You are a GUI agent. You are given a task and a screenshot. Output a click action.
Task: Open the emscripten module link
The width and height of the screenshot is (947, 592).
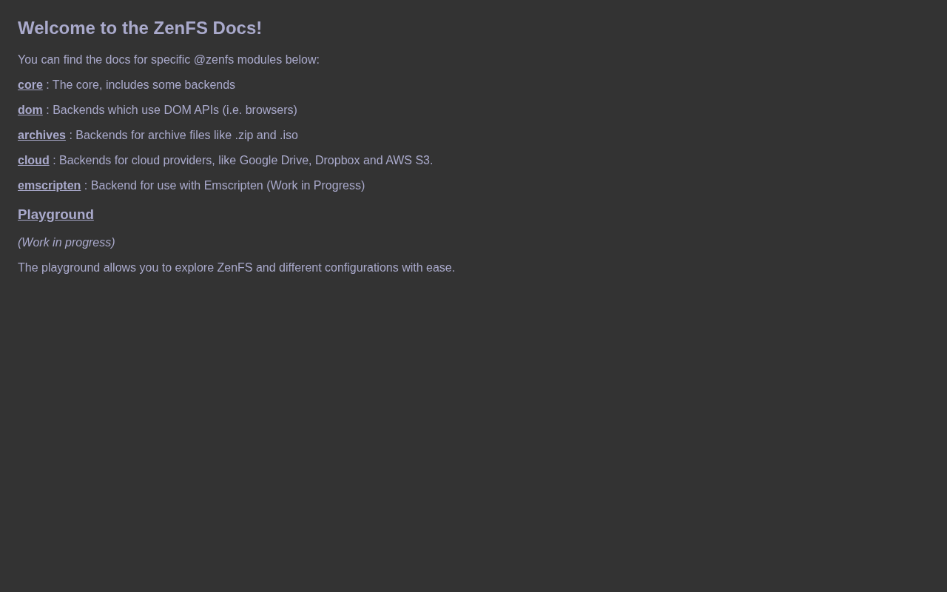[x=49, y=186]
